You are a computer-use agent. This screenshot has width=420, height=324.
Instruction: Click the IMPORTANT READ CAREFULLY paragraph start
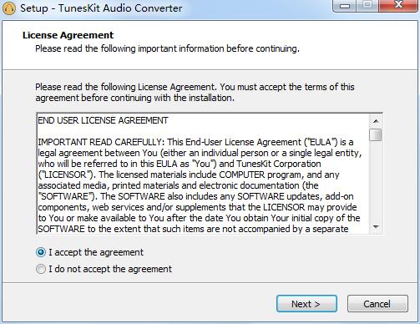click(x=101, y=142)
